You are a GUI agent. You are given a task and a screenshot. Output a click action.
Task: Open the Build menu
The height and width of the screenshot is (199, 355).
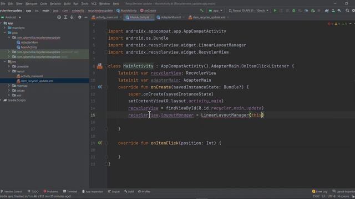tap(67, 4)
